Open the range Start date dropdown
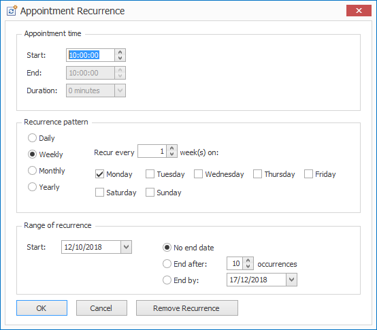 (x=126, y=247)
